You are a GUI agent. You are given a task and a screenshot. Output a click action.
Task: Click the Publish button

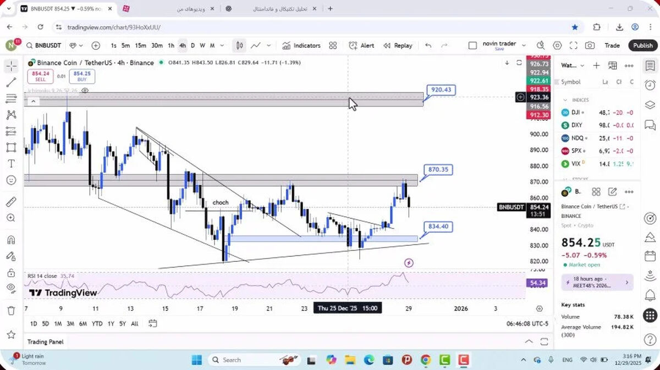point(643,46)
